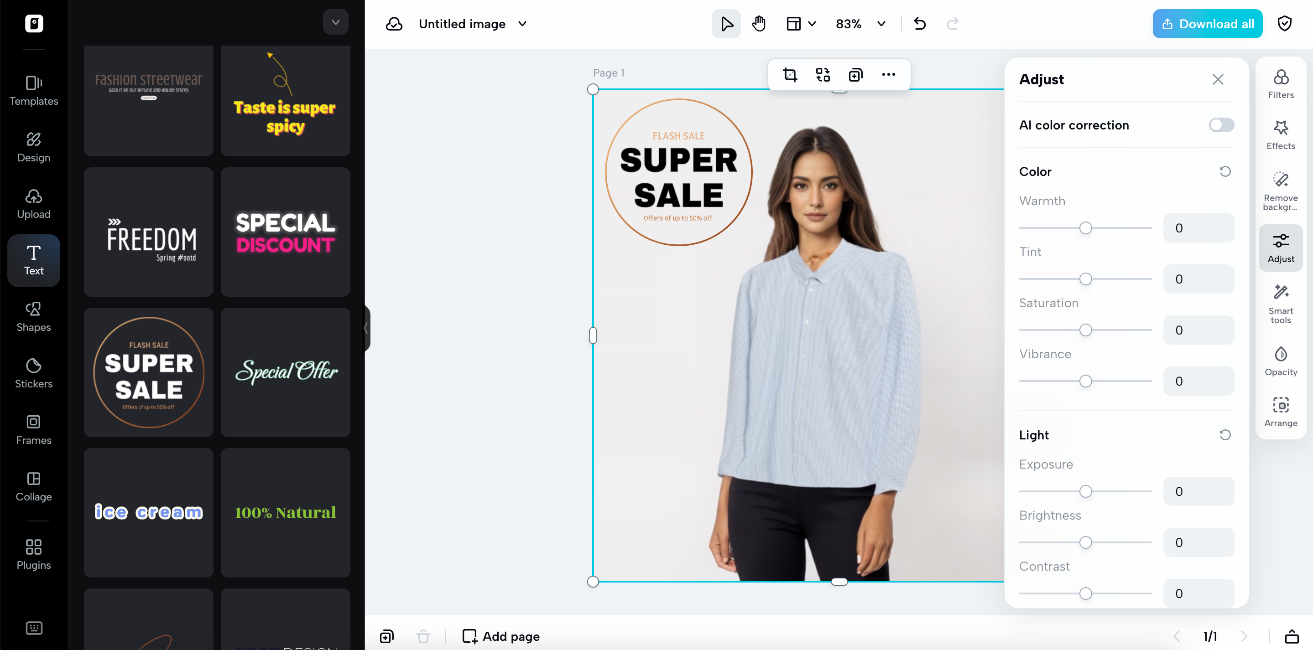The width and height of the screenshot is (1313, 650).
Task: Collapse the left side panel
Action: click(x=366, y=328)
